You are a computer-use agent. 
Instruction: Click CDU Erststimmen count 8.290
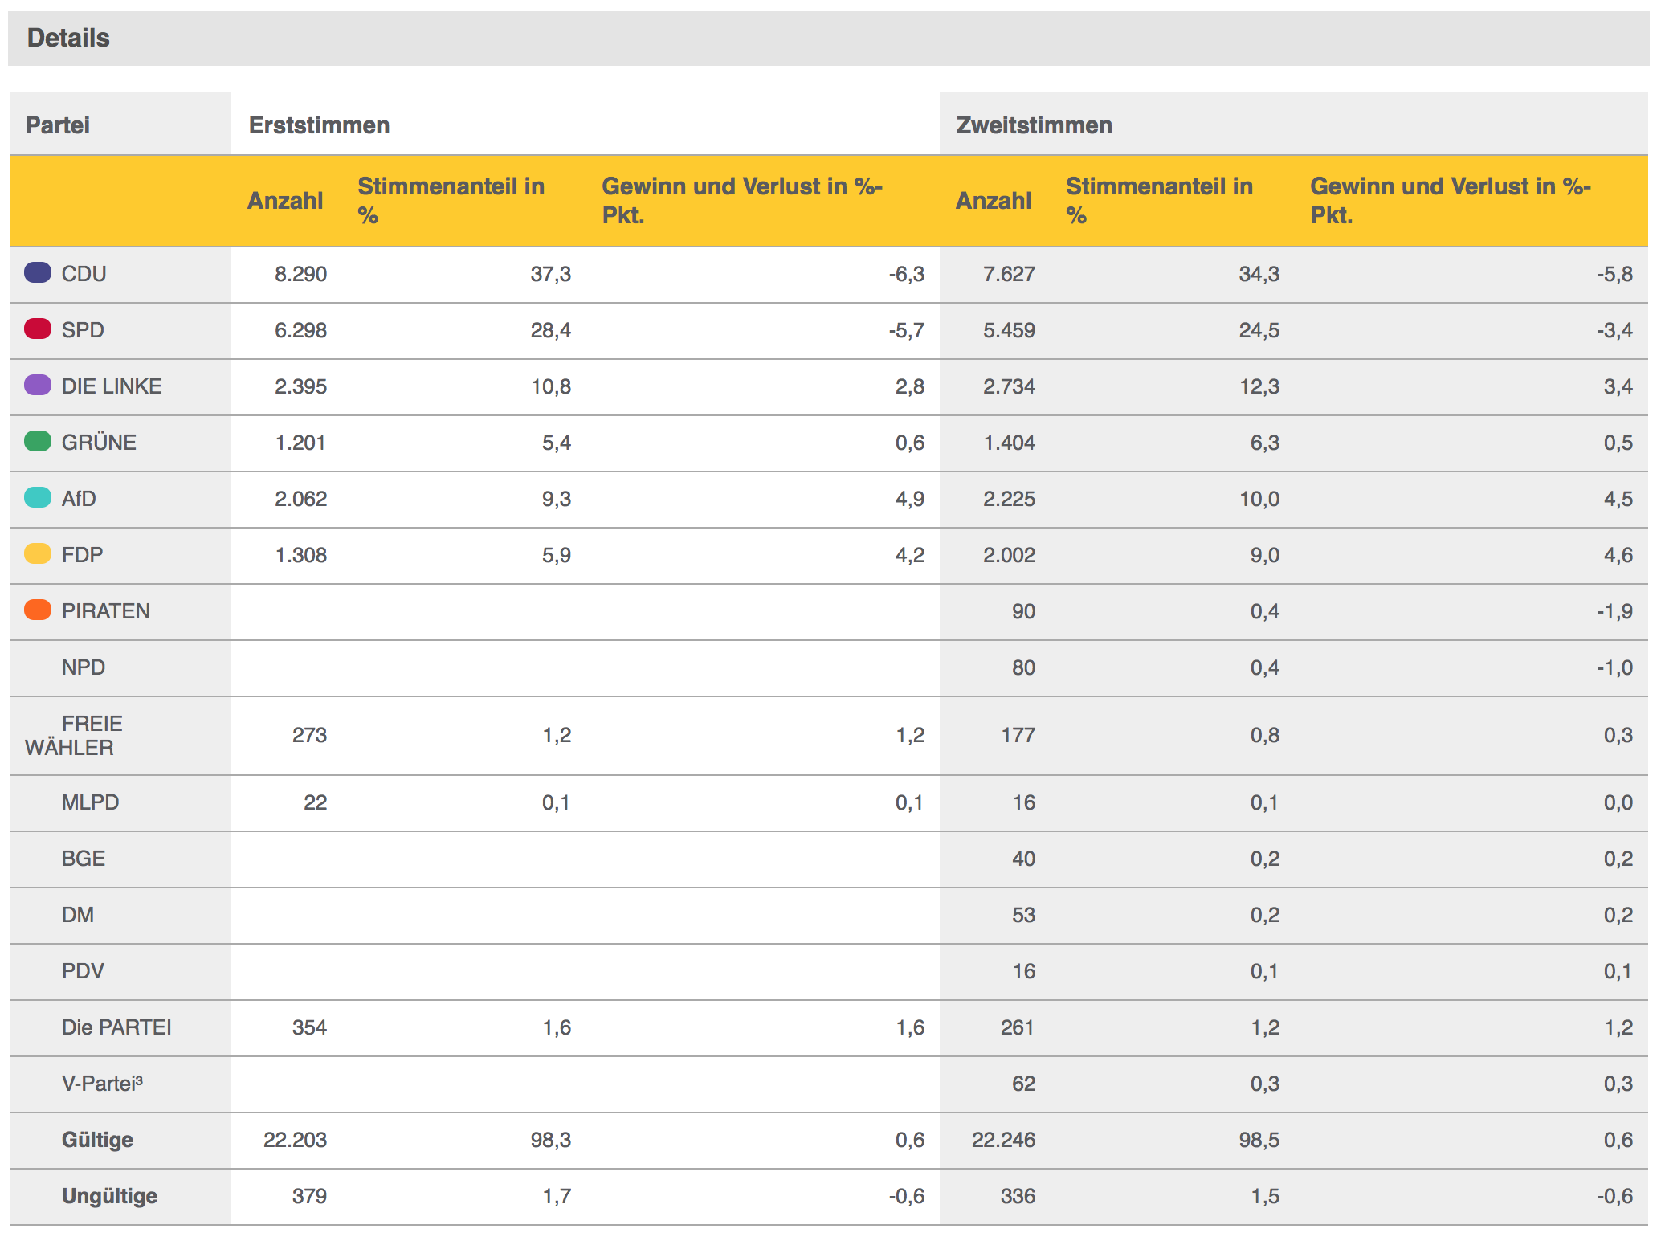coord(300,274)
